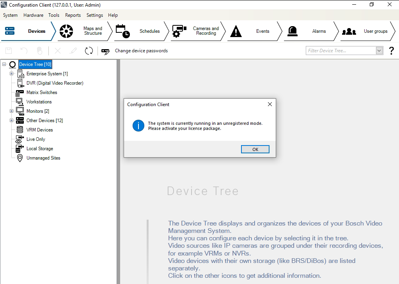399x284 pixels.
Task: Open the help question mark icon
Action: [x=391, y=51]
